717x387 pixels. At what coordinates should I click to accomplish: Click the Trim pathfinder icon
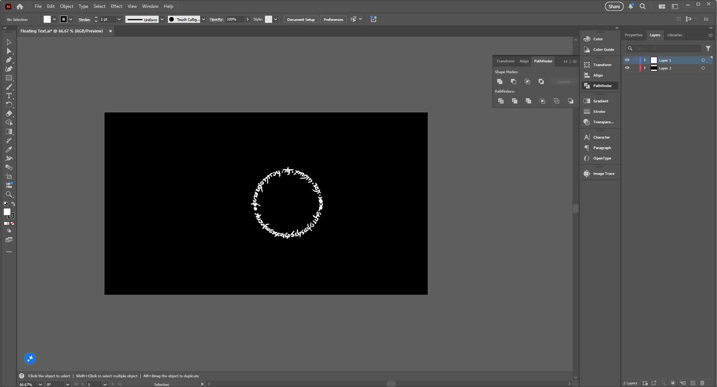pyautogui.click(x=515, y=101)
